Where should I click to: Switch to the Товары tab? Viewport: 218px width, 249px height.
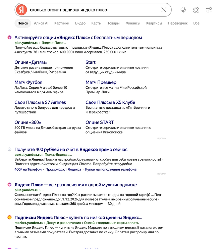pyautogui.click(x=113, y=23)
